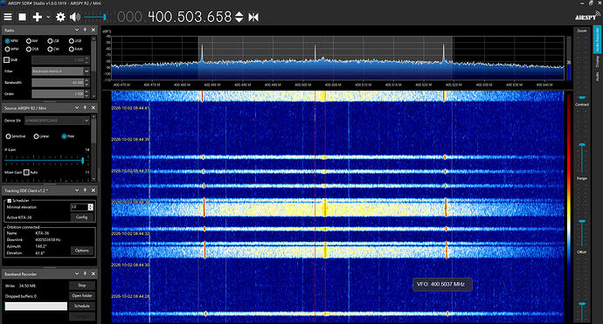The width and height of the screenshot is (603, 324).
Task: Click the Bandwidth input field
Action: click(x=58, y=83)
